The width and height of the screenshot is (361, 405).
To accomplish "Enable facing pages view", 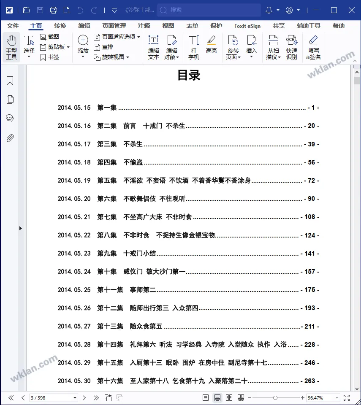I will pyautogui.click(x=229, y=398).
